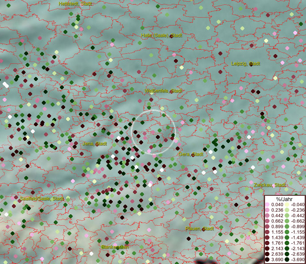Click the Halle (Saale), Stadt label
Viewport: 306px width, 264px height.
coord(162,36)
